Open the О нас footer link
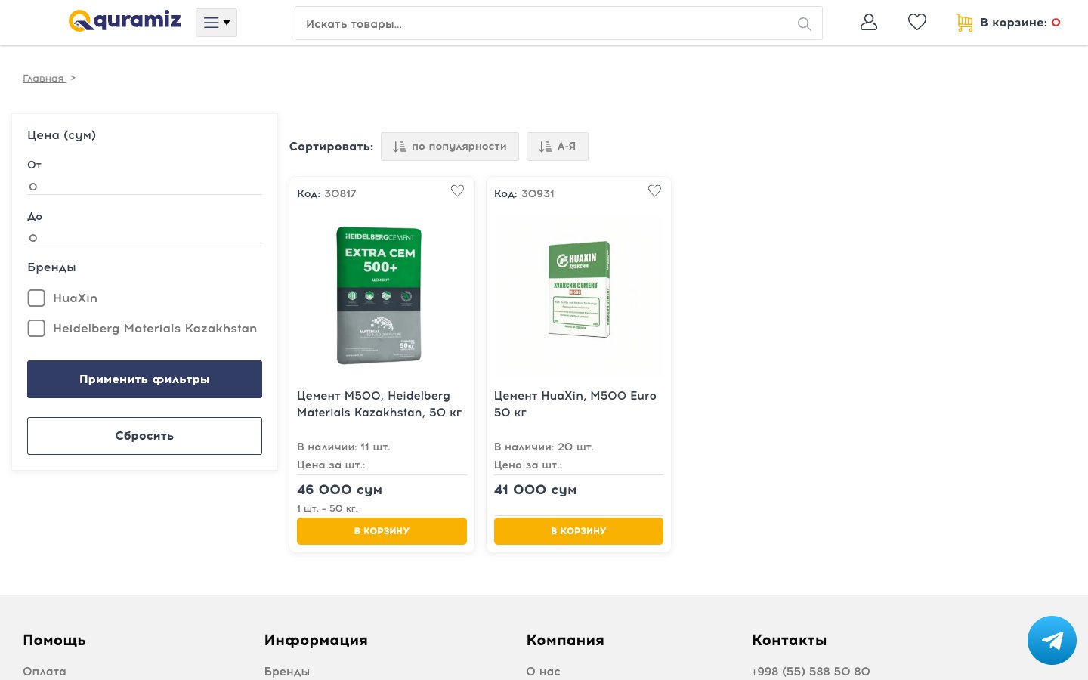Viewport: 1088px width, 680px height. (543, 672)
